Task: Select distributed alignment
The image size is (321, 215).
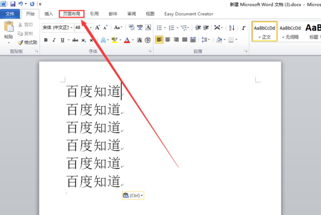Action: tap(193, 40)
